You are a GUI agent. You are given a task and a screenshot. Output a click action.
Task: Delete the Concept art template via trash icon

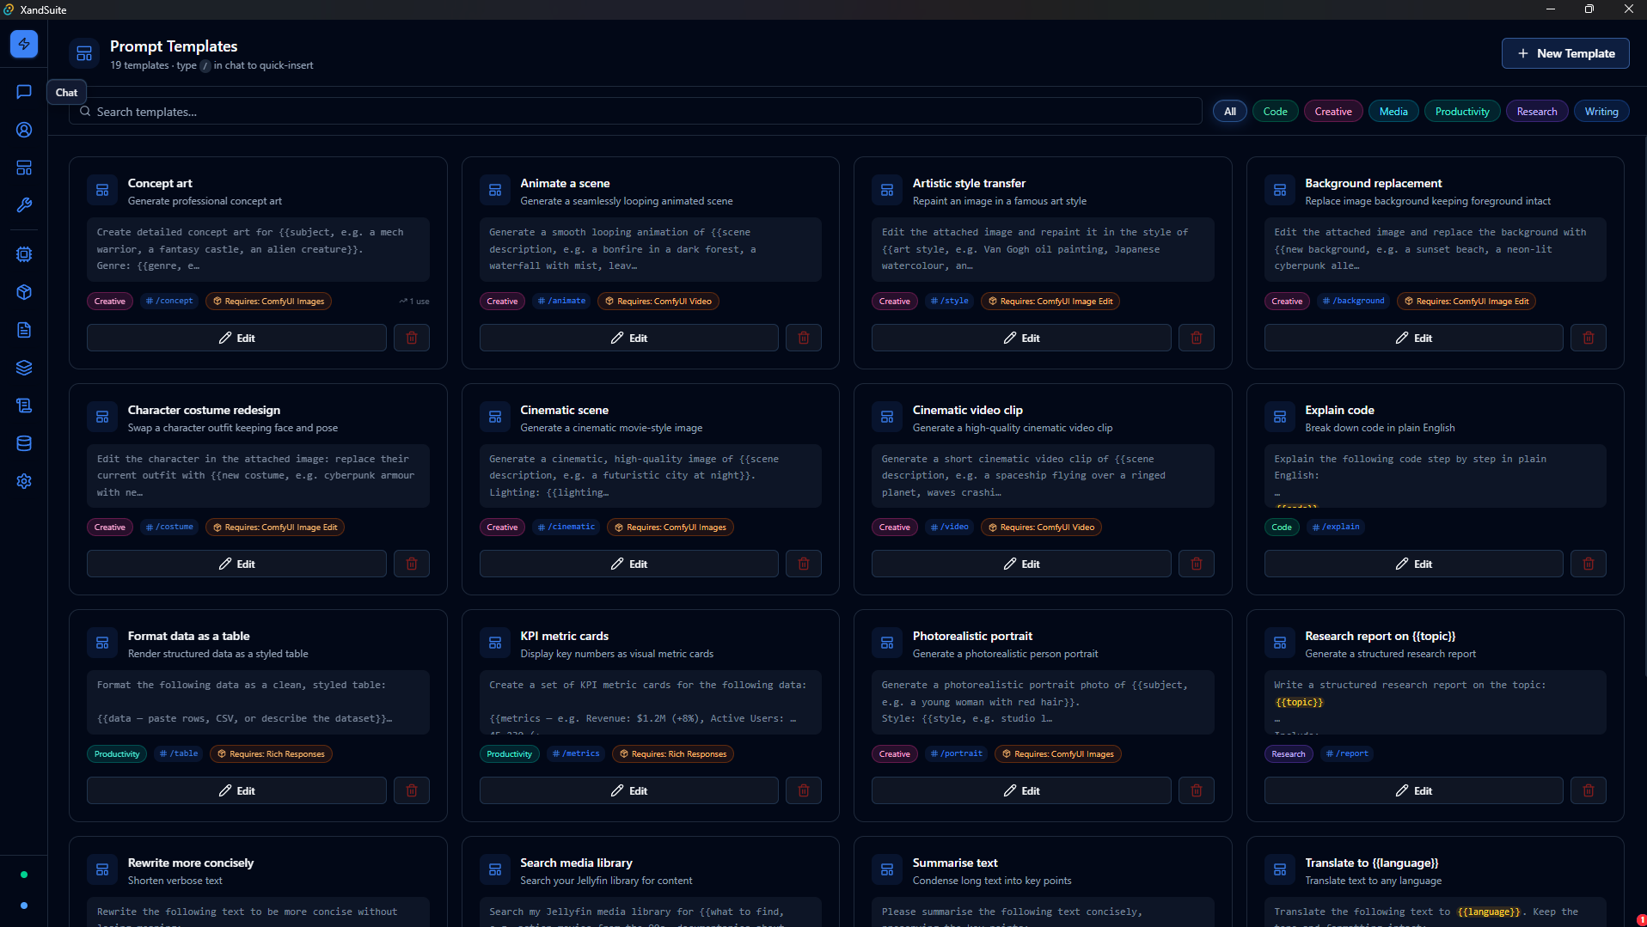[412, 338]
